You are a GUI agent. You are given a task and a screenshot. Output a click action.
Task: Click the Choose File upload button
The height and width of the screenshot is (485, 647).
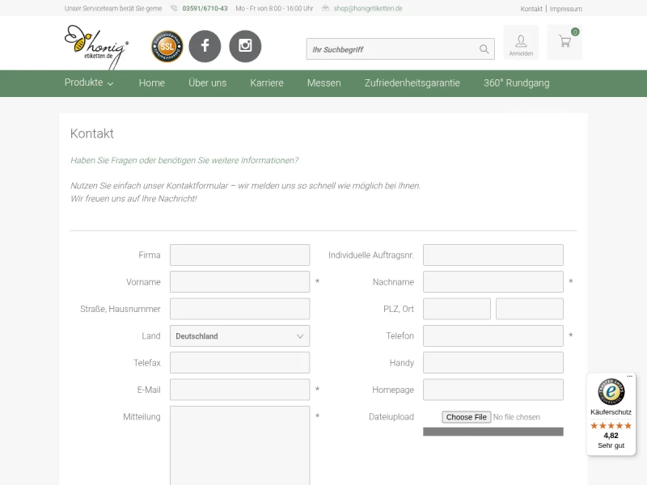point(467,417)
